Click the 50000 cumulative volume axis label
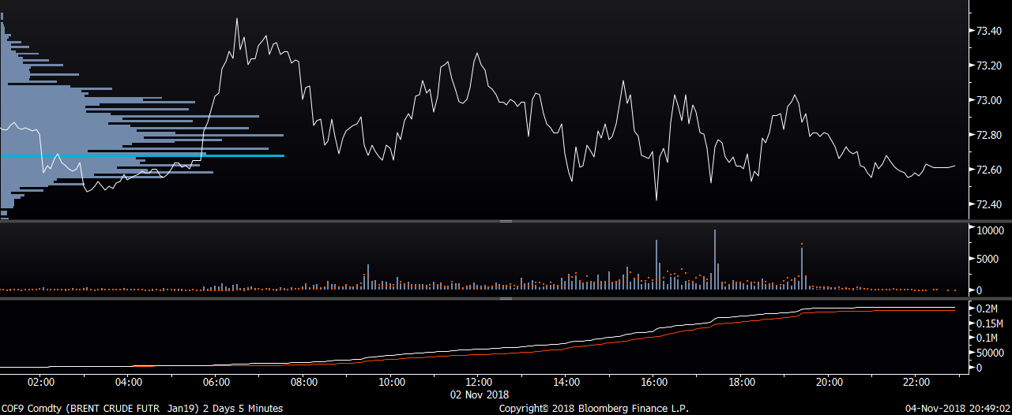The width and height of the screenshot is (1012, 415). click(x=990, y=353)
